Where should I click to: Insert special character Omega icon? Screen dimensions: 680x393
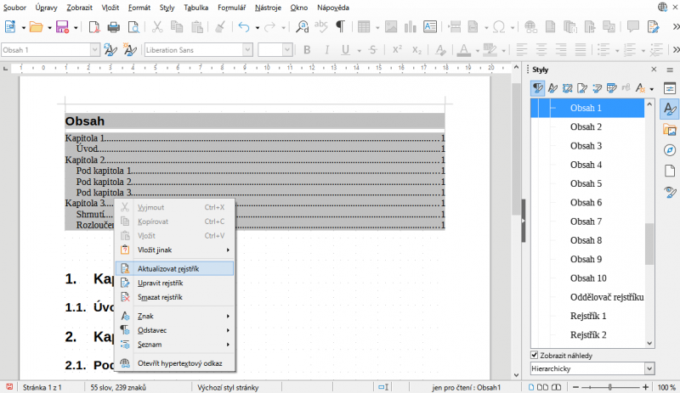499,27
